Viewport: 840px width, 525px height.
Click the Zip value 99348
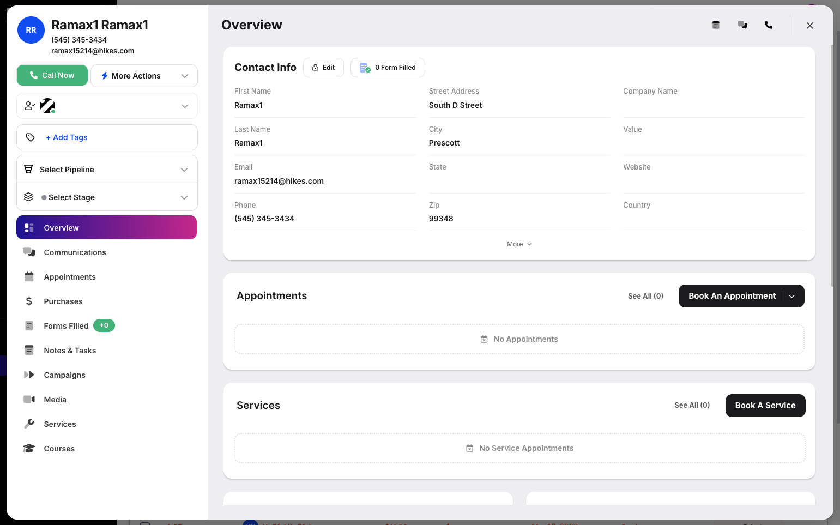[441, 219]
